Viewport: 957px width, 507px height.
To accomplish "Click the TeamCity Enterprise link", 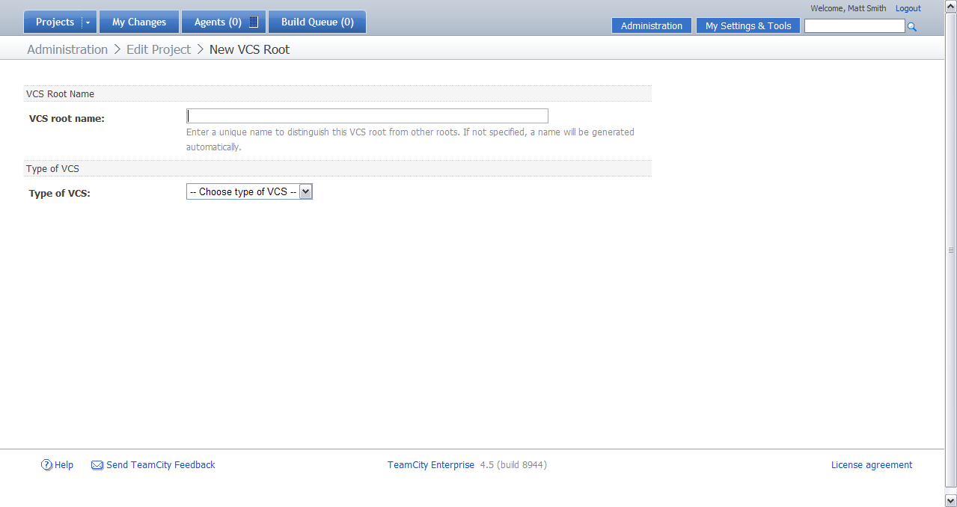I will click(431, 464).
